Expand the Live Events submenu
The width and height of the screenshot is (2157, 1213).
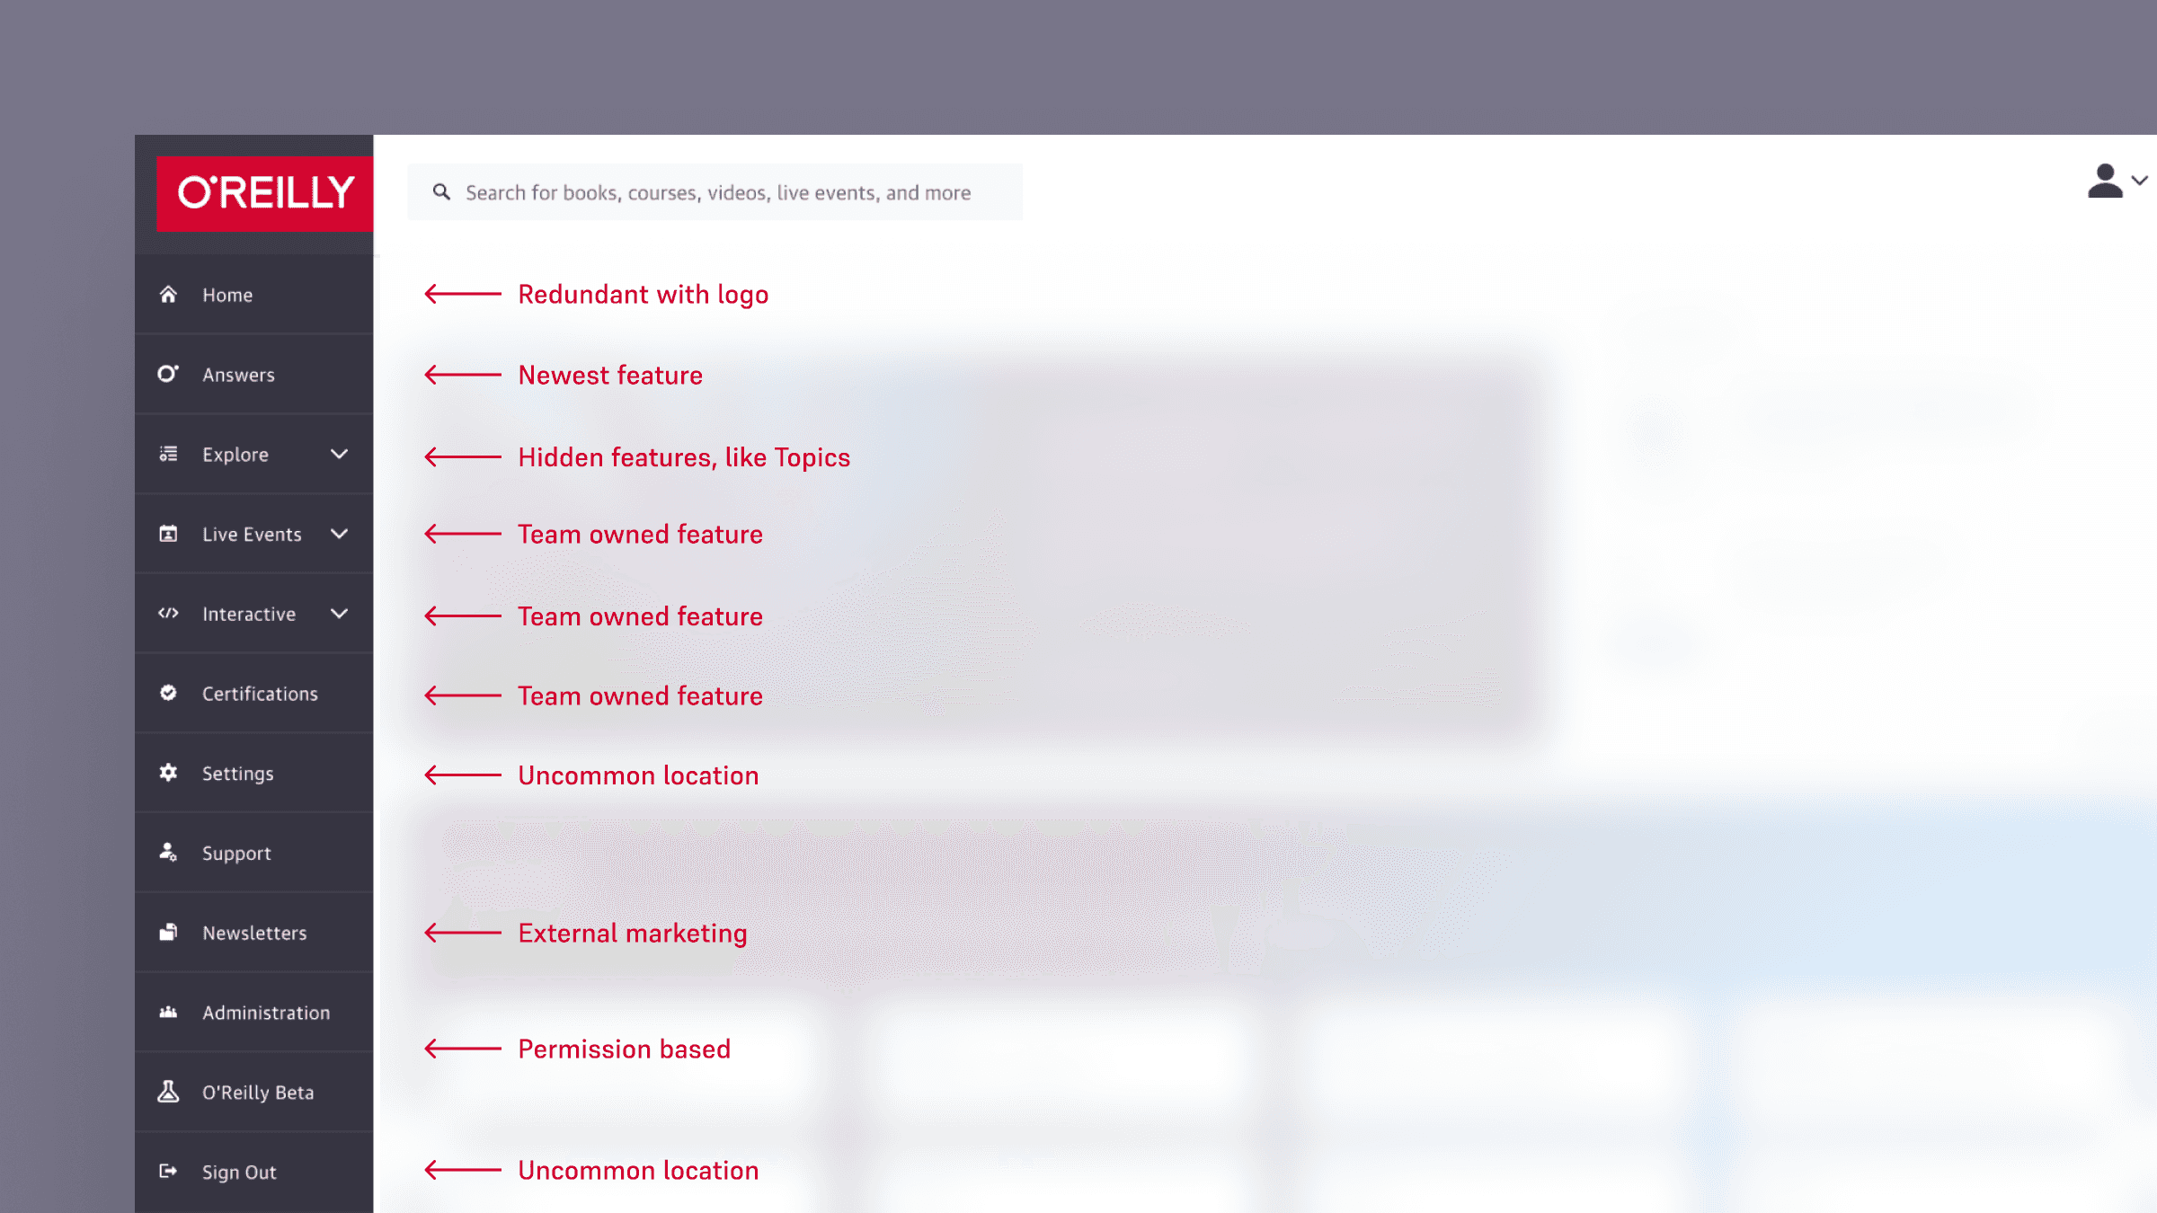pos(339,533)
